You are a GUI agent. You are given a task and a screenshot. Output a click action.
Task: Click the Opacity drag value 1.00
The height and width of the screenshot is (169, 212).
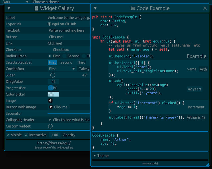point(55,135)
